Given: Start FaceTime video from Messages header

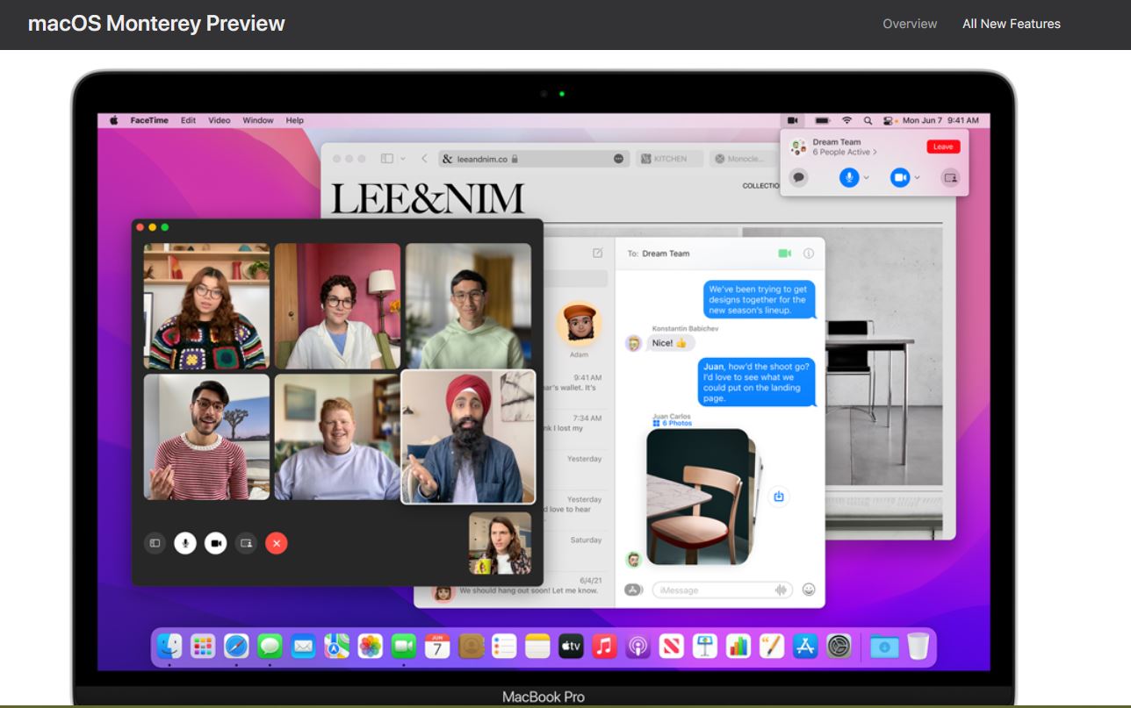Looking at the screenshot, I should click(x=784, y=254).
